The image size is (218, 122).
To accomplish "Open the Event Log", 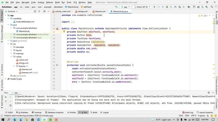I will 188,113.
